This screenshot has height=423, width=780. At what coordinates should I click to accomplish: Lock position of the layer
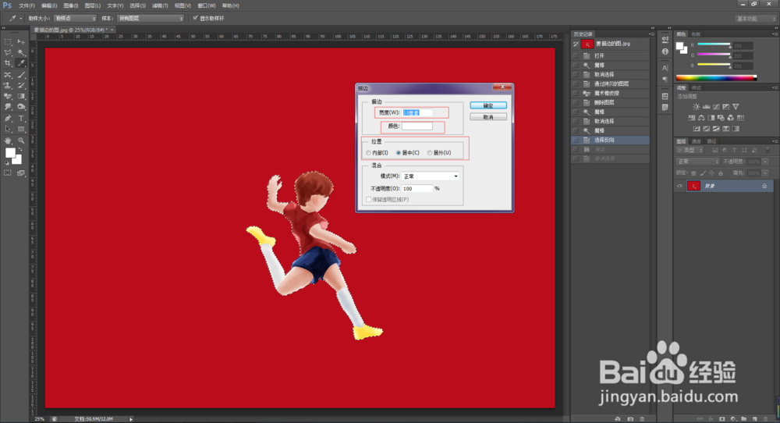click(x=711, y=173)
